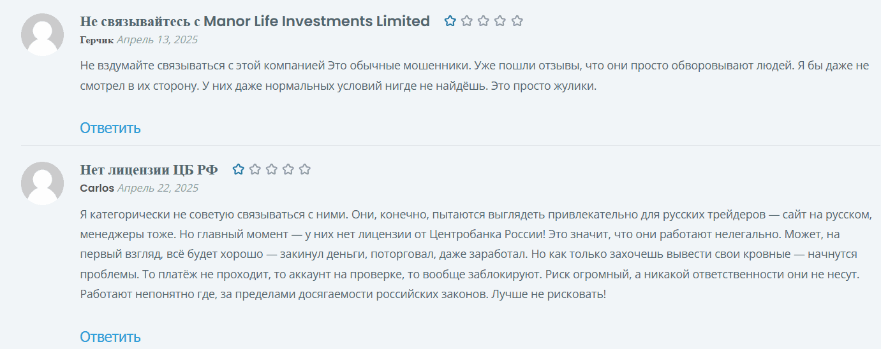
Task: Click the second star in Герчик's review rating
Action: tap(467, 21)
